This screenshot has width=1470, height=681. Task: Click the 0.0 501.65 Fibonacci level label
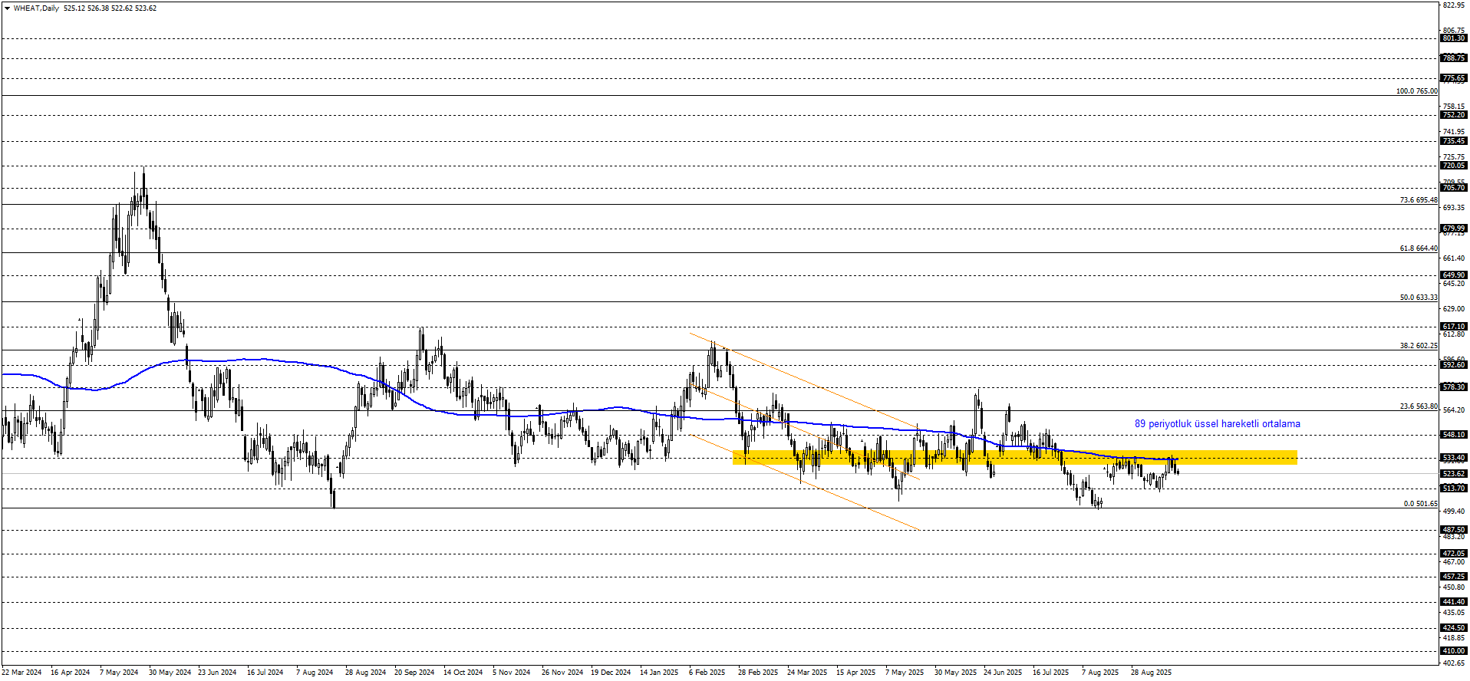pyautogui.click(x=1420, y=504)
